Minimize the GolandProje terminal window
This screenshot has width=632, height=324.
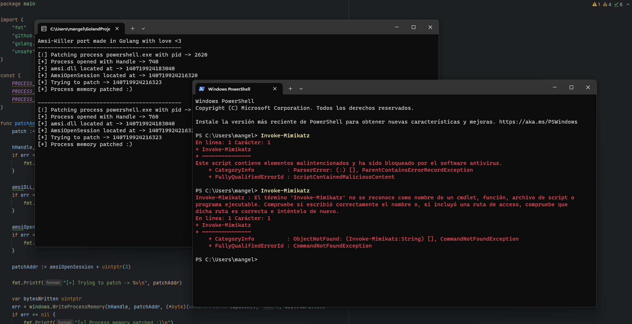(x=397, y=27)
